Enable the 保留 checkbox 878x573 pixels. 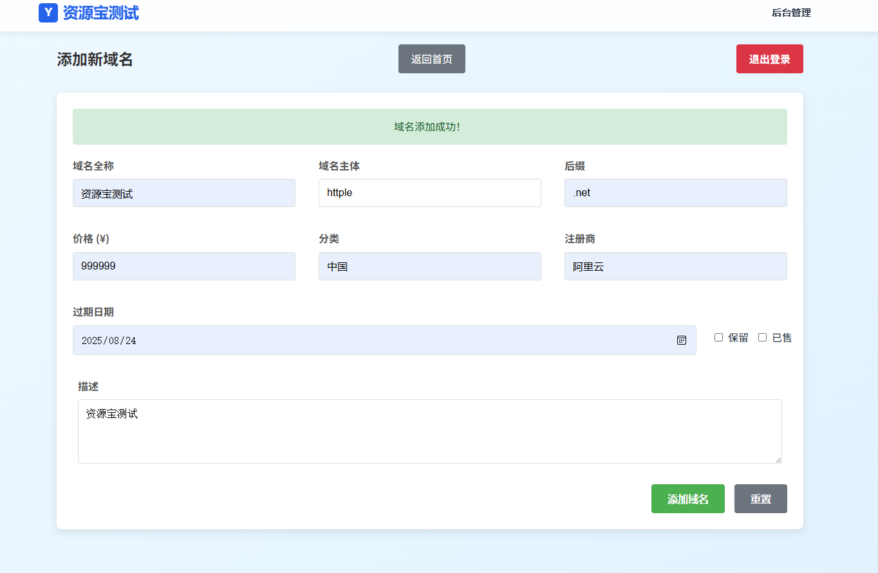click(719, 338)
